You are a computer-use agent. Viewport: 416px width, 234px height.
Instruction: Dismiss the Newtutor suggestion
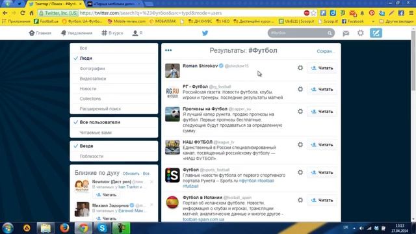[151, 182]
